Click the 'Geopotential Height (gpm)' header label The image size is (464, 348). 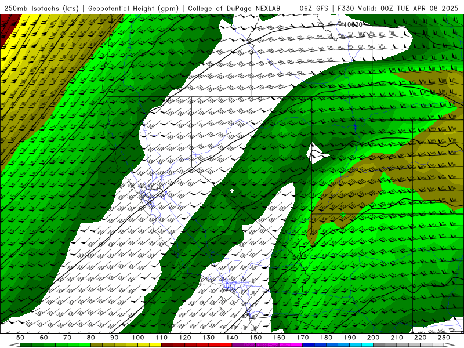pyautogui.click(x=133, y=9)
